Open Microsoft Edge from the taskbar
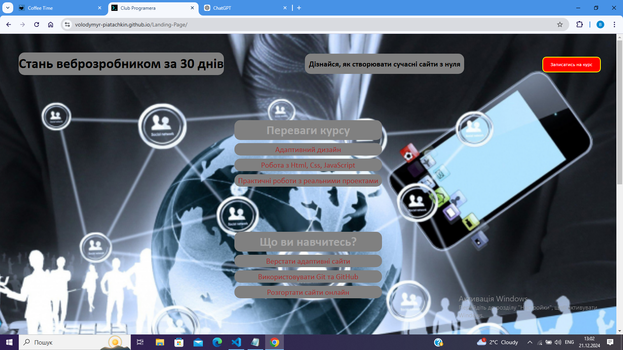623x350 pixels. 217,342
